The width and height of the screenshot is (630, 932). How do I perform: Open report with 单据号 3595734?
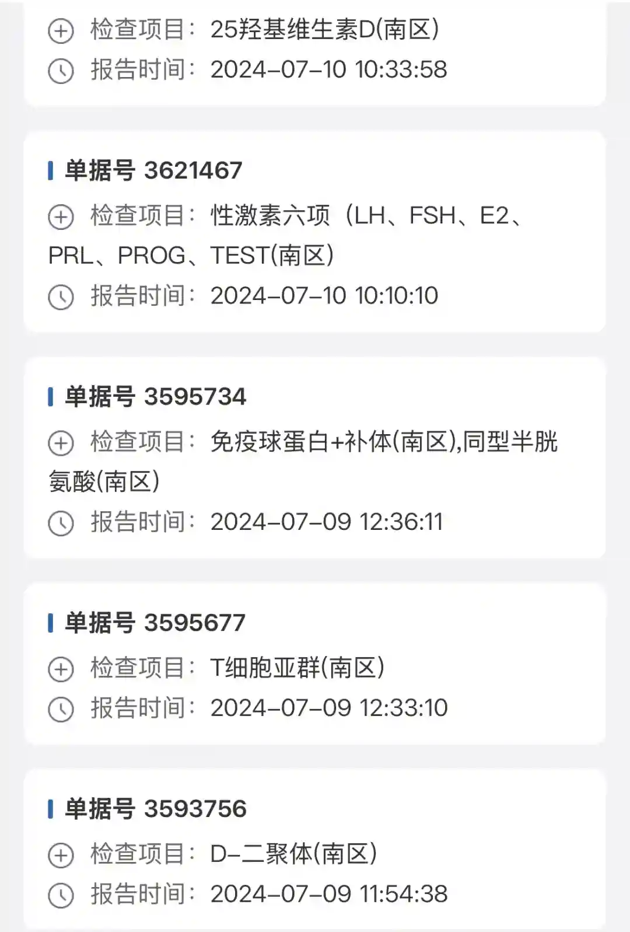coord(155,397)
